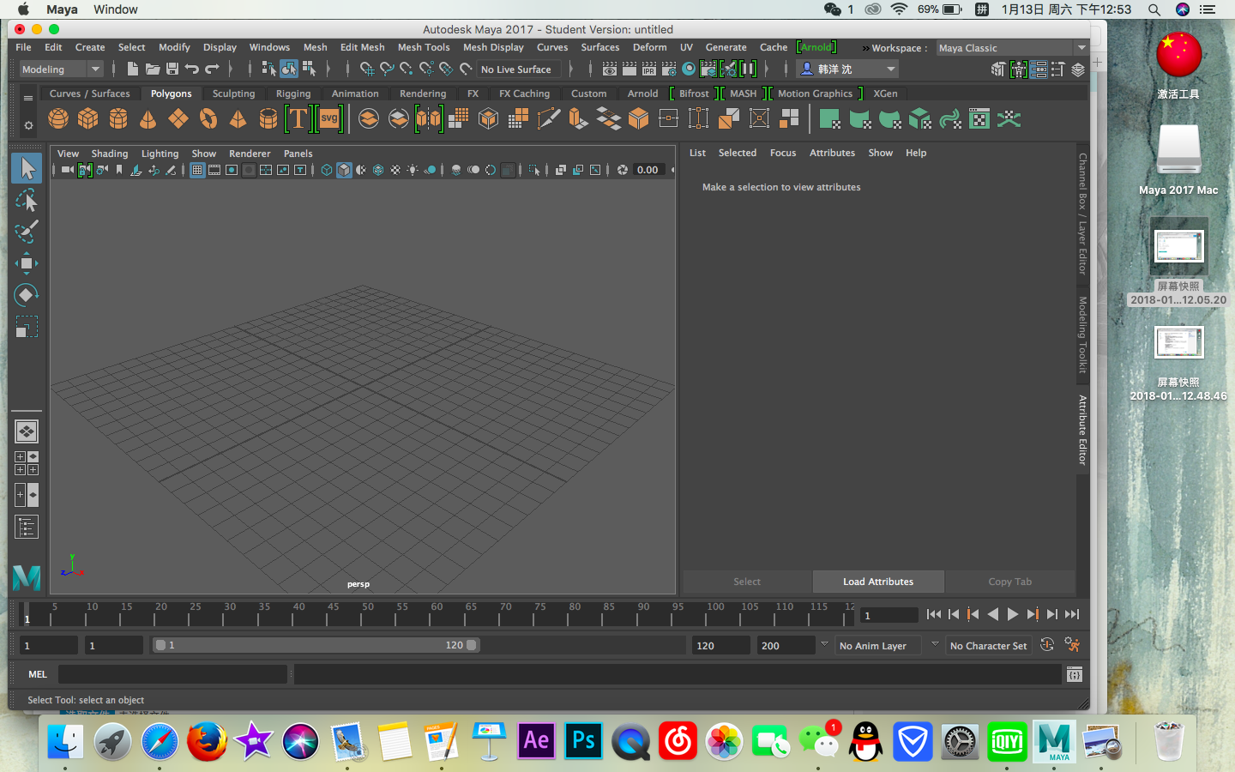Activate the Rotate tool in the toolbox
The width and height of the screenshot is (1235, 772).
point(27,295)
